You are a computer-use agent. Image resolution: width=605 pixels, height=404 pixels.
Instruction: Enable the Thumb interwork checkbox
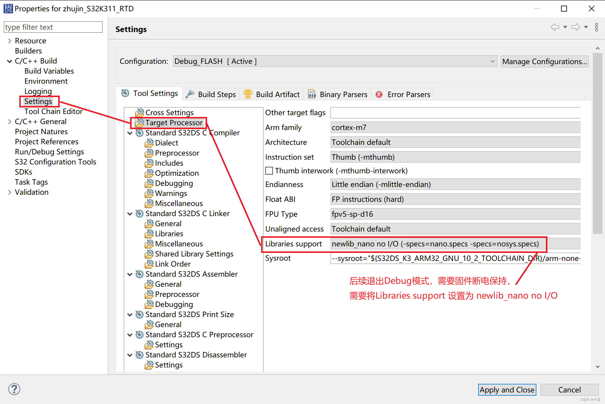[269, 170]
